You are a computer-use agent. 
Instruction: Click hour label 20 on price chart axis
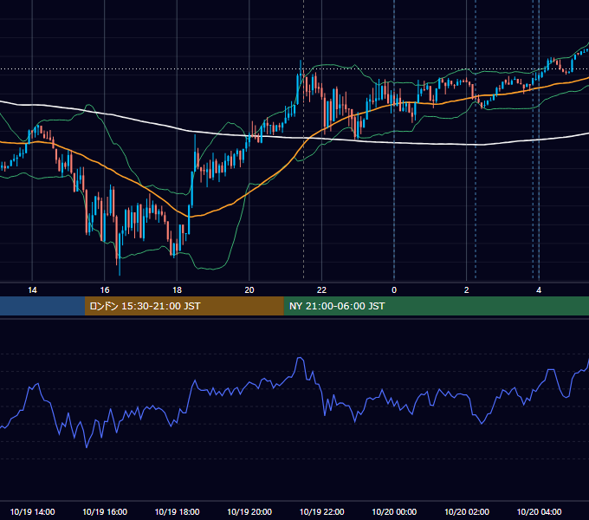(x=249, y=290)
